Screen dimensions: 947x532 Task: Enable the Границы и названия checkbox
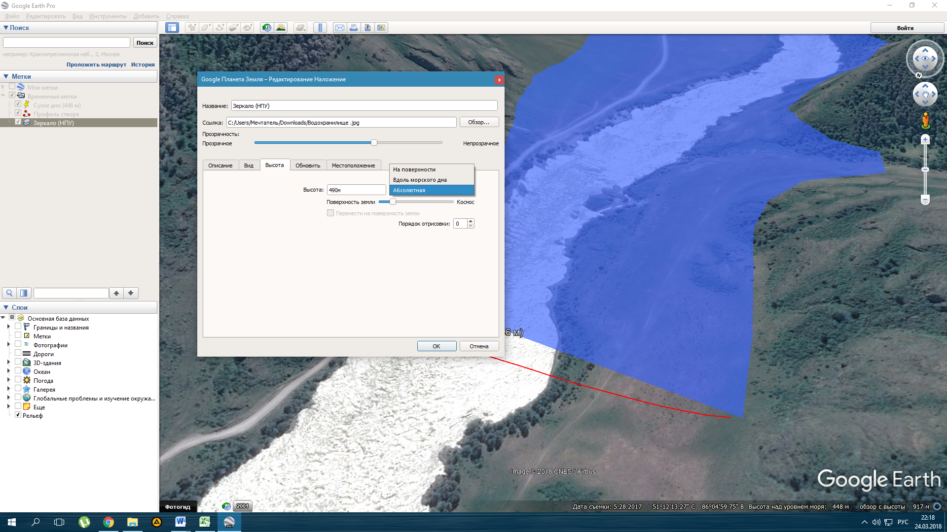pos(18,327)
